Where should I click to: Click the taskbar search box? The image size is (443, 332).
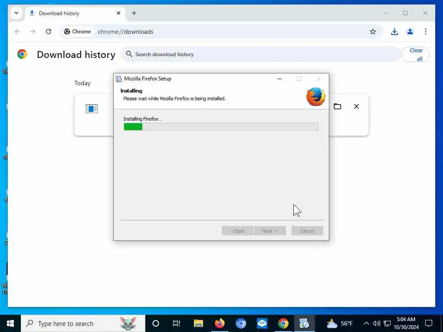[x=83, y=323]
